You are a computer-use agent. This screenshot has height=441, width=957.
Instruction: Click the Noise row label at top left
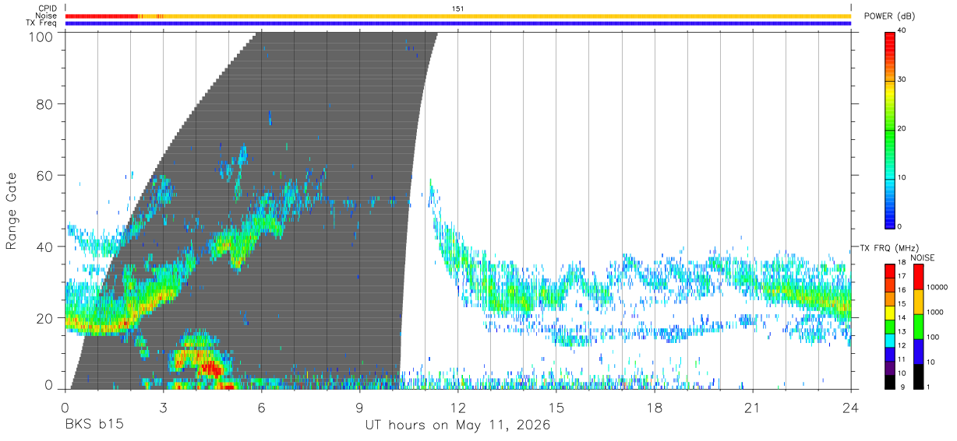(x=45, y=16)
